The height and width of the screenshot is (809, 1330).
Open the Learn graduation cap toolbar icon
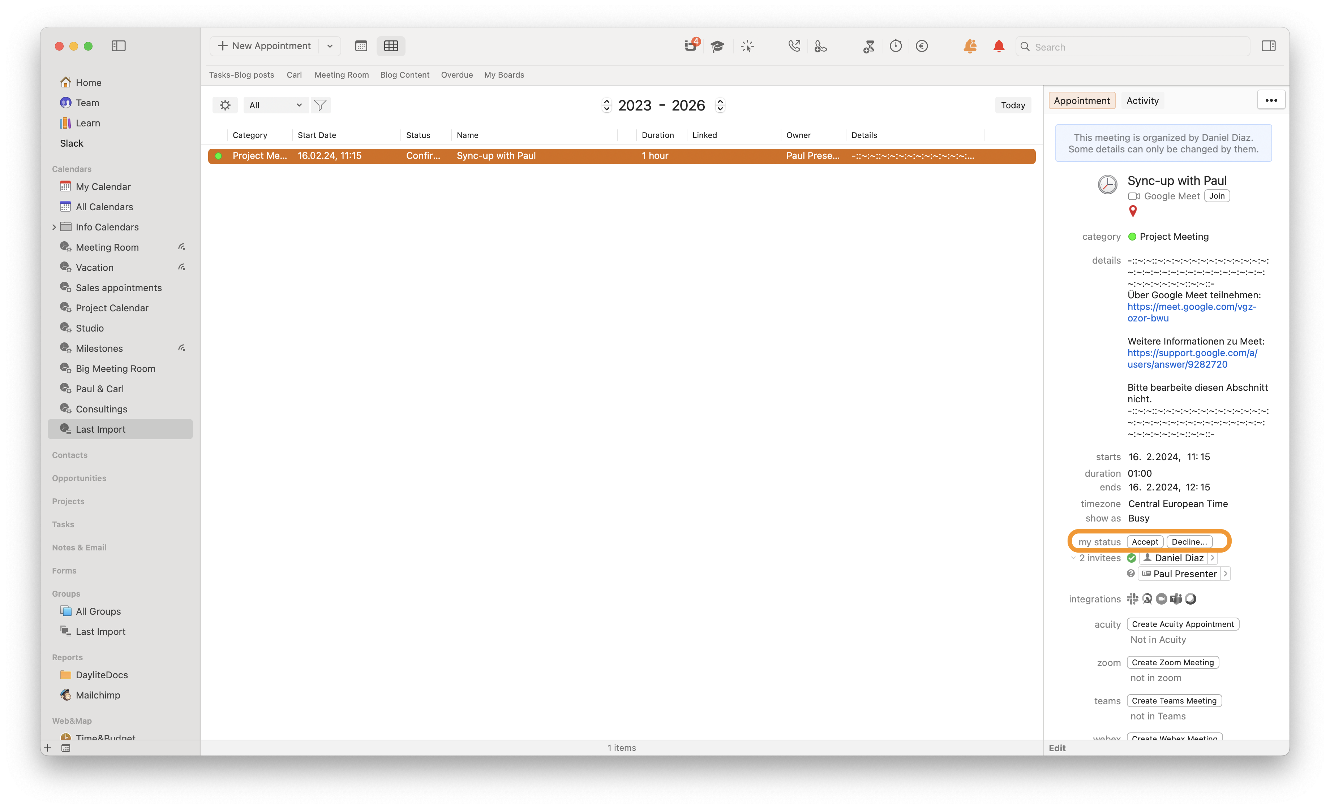(717, 46)
